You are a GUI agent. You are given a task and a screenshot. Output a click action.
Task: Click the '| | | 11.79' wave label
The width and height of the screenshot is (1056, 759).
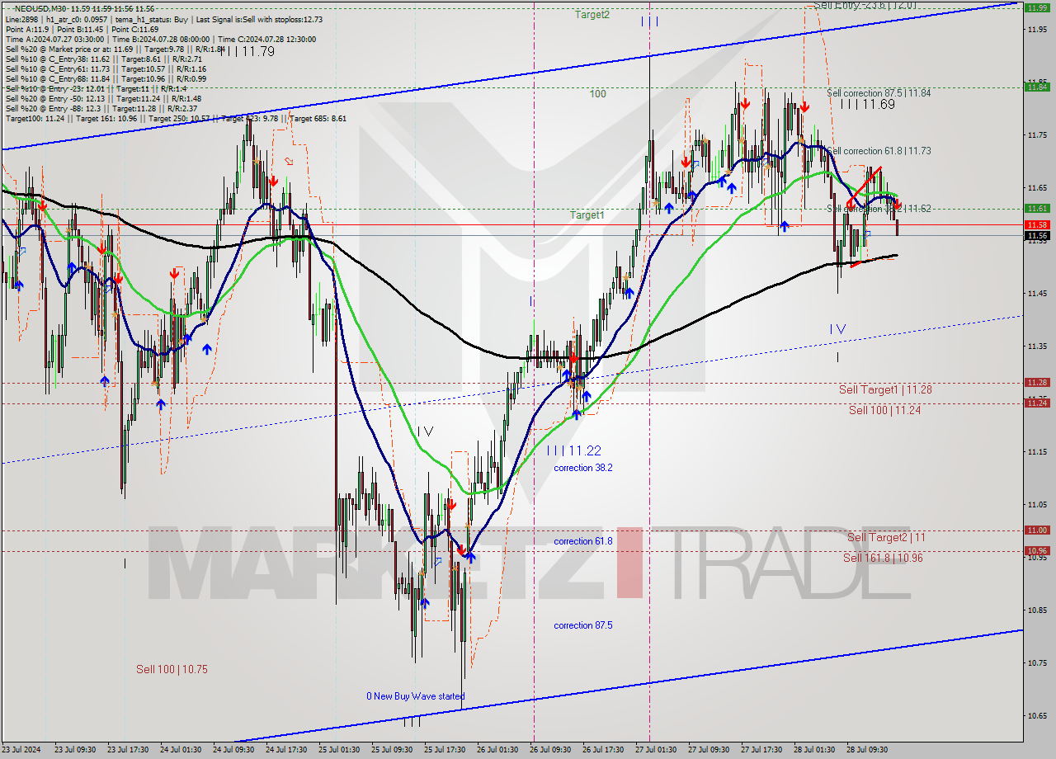point(247,51)
